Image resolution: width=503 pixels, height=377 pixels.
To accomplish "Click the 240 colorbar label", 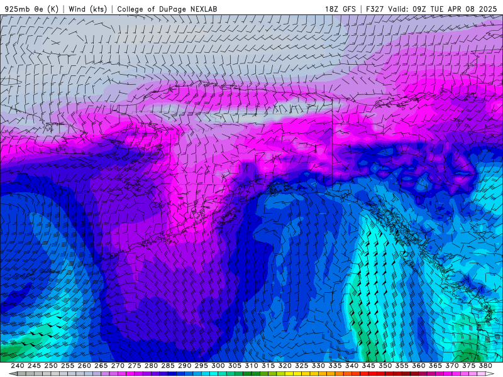I will (x=18, y=366).
